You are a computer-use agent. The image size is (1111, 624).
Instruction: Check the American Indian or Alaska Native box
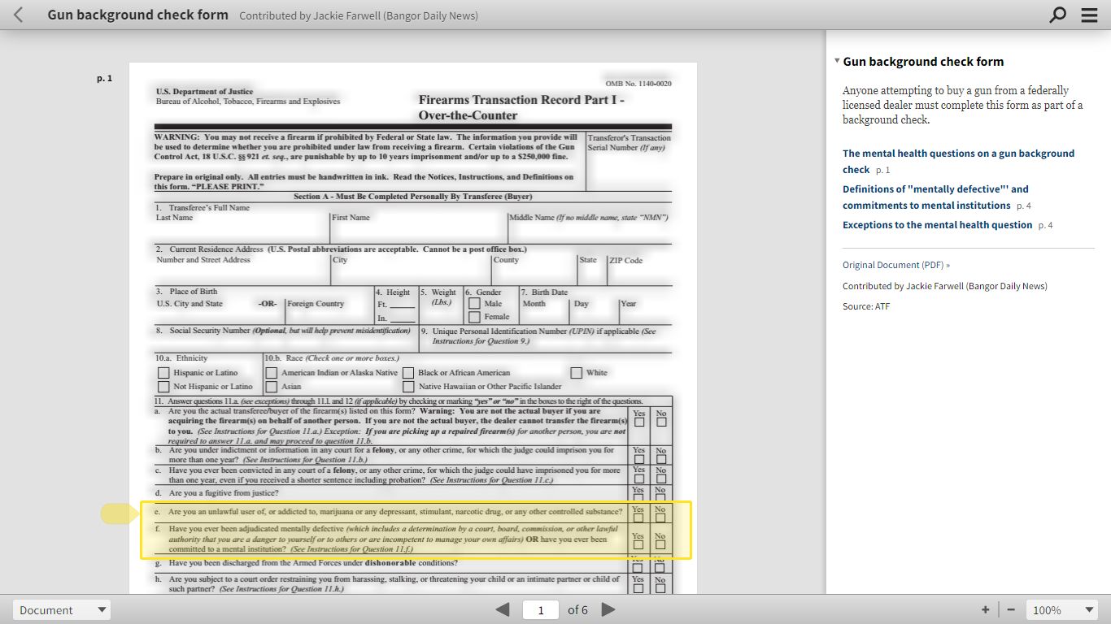pyautogui.click(x=272, y=373)
